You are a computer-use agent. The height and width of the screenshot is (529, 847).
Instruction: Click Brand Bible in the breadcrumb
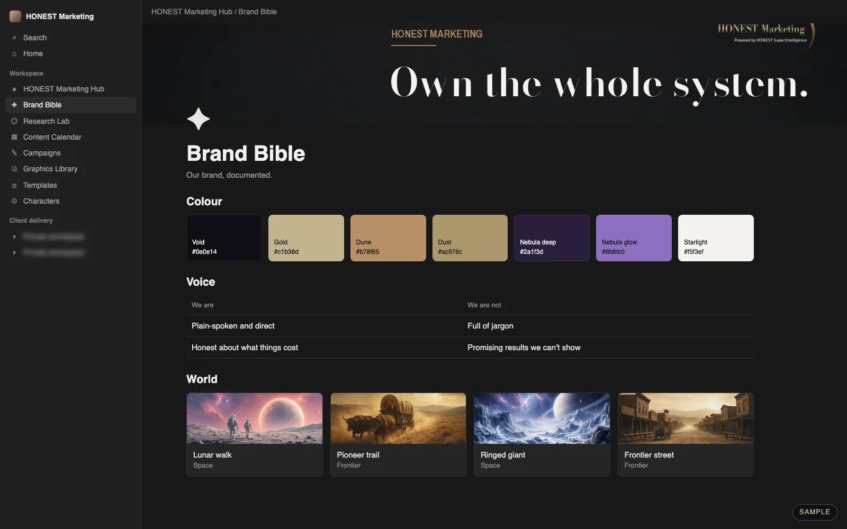[x=257, y=12]
